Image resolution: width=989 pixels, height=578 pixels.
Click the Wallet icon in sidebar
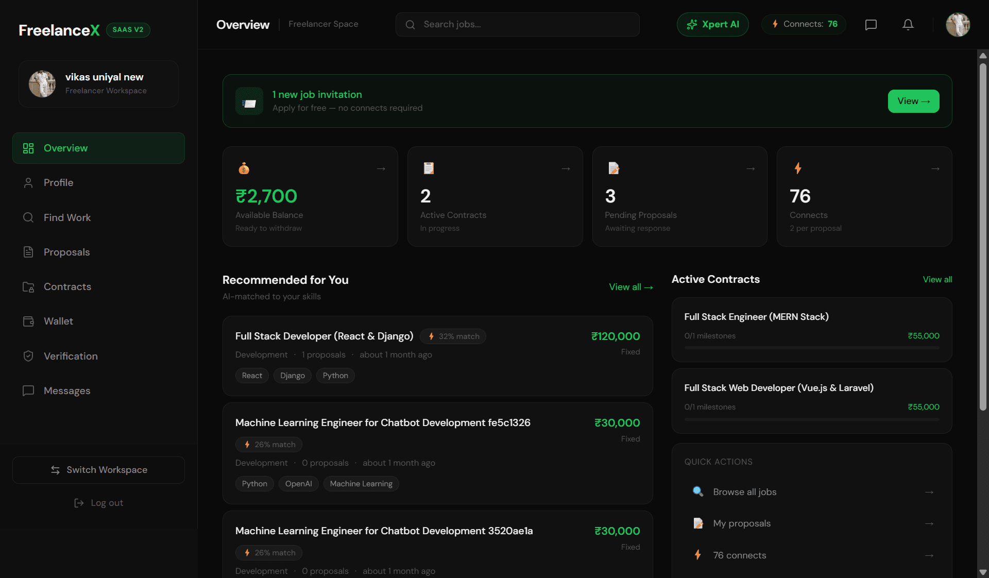[28, 321]
